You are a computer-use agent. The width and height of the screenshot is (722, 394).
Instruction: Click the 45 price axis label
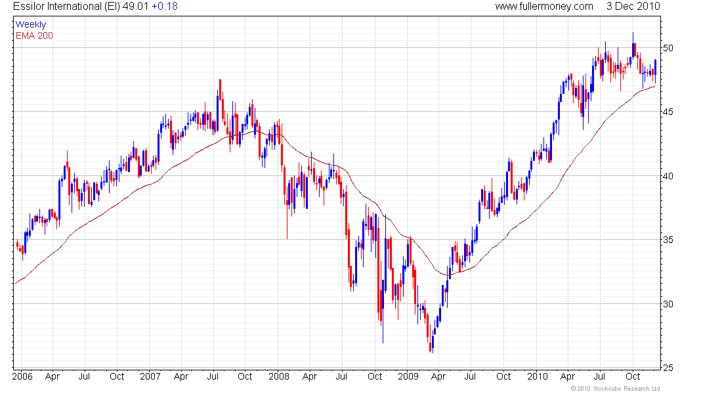668,112
